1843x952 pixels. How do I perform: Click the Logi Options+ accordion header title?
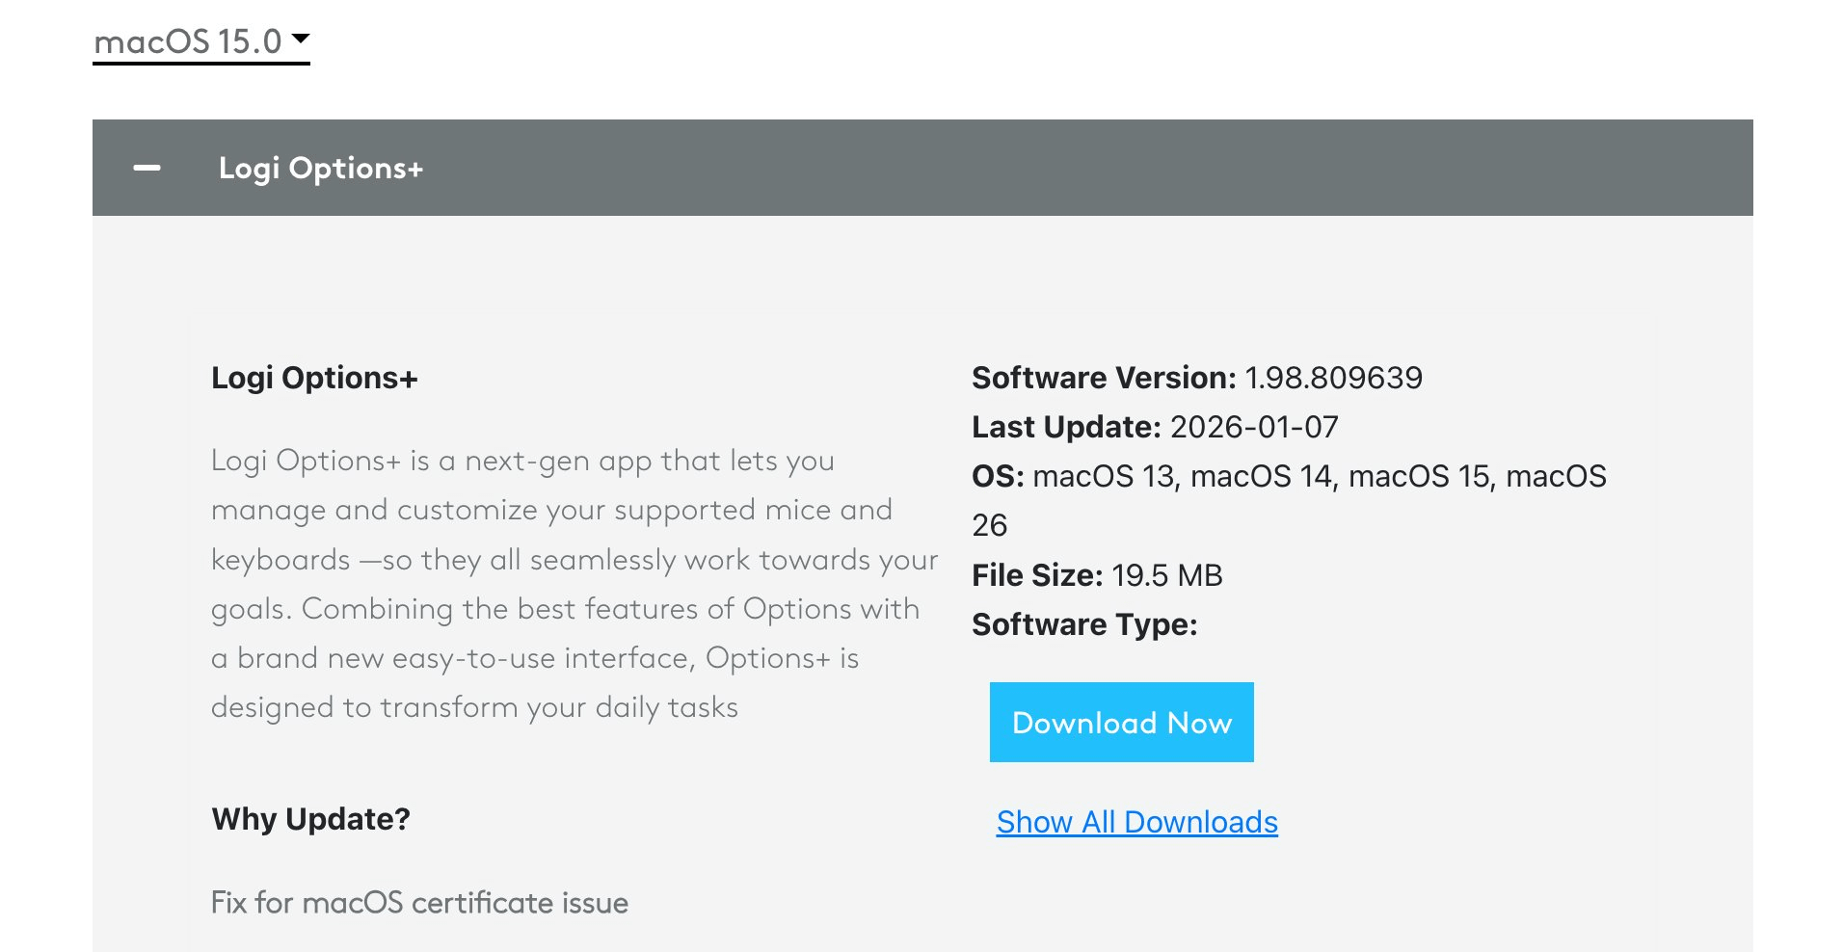pos(321,169)
